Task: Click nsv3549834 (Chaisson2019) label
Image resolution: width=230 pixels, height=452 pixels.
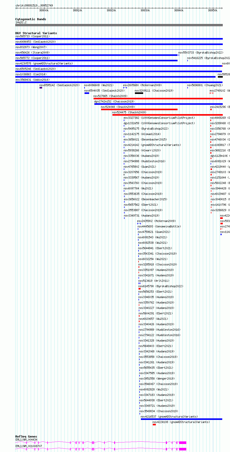Action: (159, 411)
